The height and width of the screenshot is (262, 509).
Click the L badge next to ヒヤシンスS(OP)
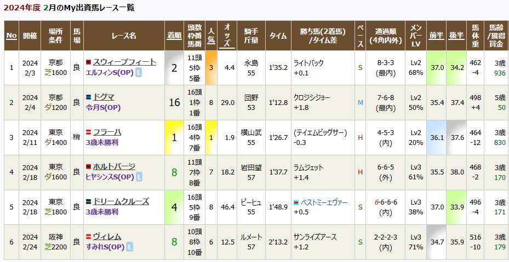[x=139, y=177]
